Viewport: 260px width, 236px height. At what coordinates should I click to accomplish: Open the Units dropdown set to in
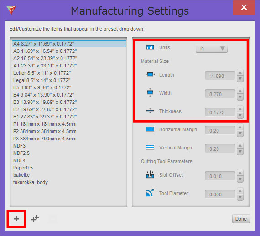[211, 48]
